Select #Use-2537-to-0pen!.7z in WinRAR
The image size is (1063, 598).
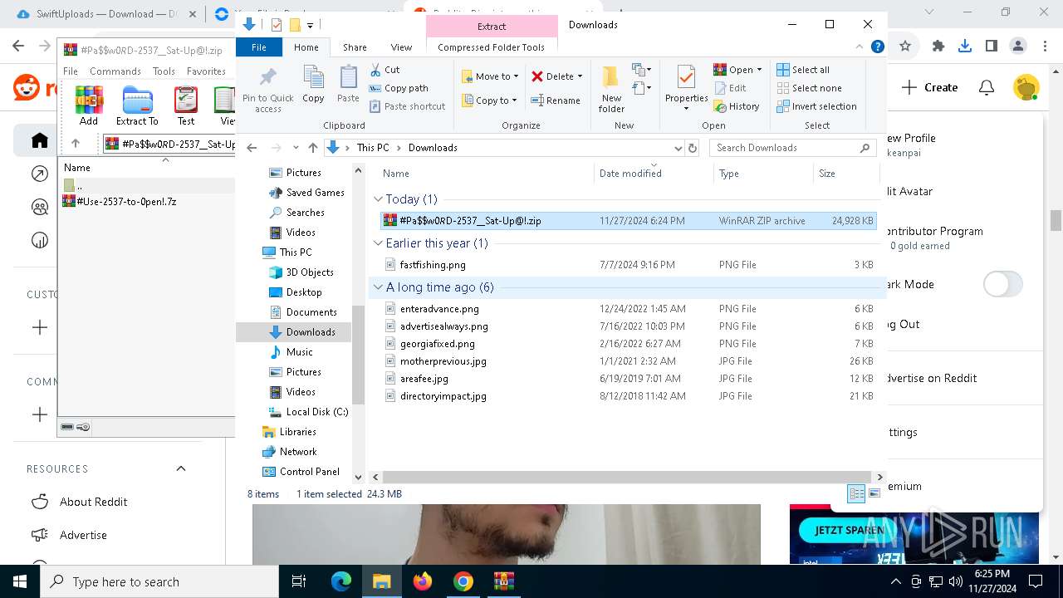[x=120, y=202]
